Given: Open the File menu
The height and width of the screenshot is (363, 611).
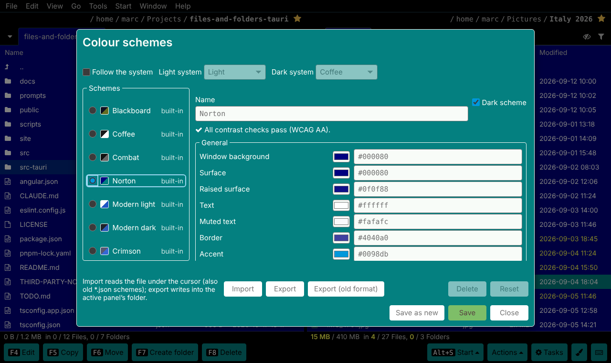Looking at the screenshot, I should pyautogui.click(x=11, y=6).
